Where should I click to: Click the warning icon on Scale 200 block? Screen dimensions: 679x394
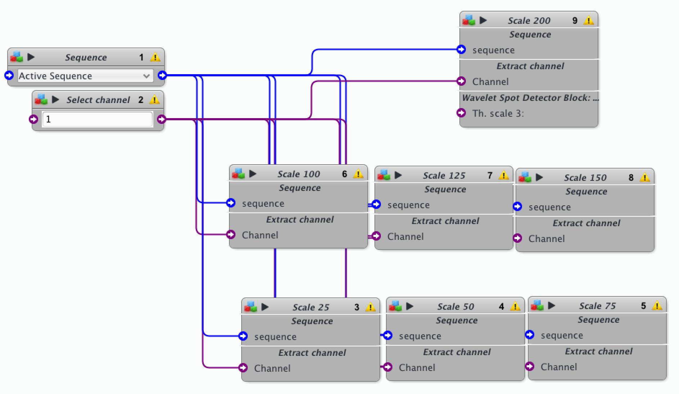tap(588, 20)
